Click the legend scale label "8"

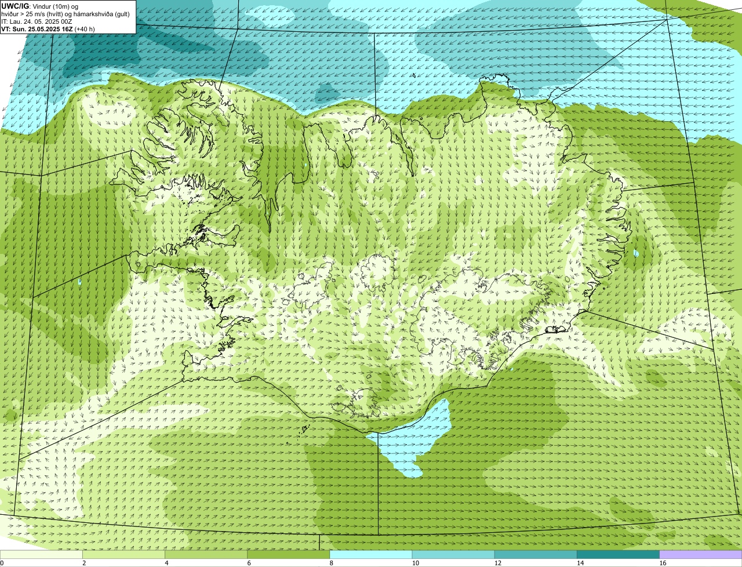(332, 563)
